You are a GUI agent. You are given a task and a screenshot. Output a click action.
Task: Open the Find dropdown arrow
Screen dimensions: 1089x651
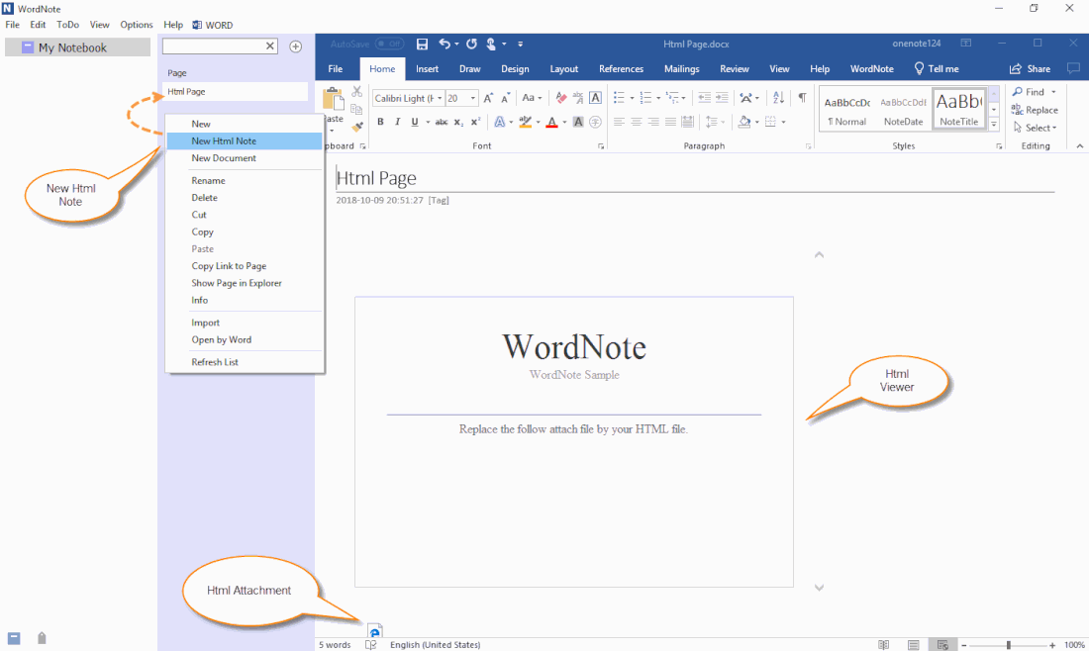[x=1053, y=92]
